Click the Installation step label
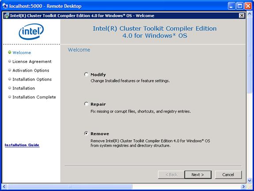The width and height of the screenshot is (254, 191). click(24, 88)
